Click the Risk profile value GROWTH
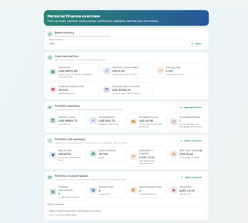The height and width of the screenshot is (223, 248). 65,154
